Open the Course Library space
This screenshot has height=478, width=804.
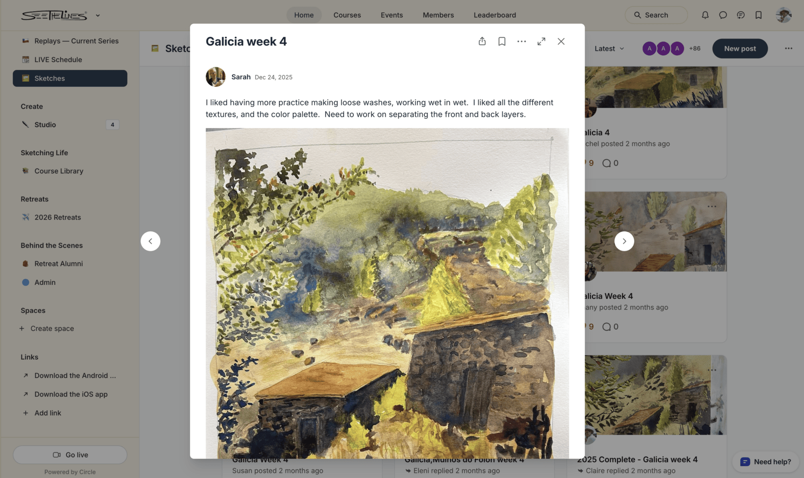[x=59, y=171]
